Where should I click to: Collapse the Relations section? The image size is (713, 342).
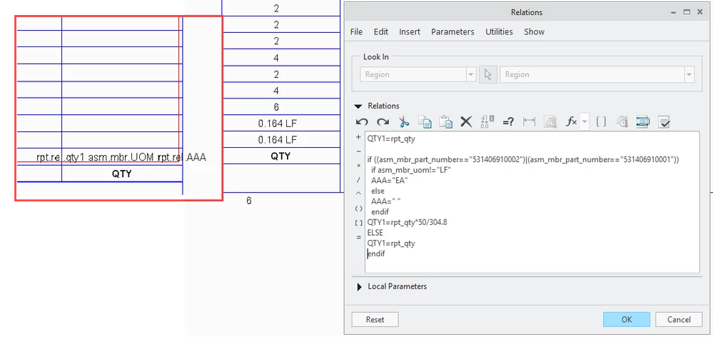[359, 106]
